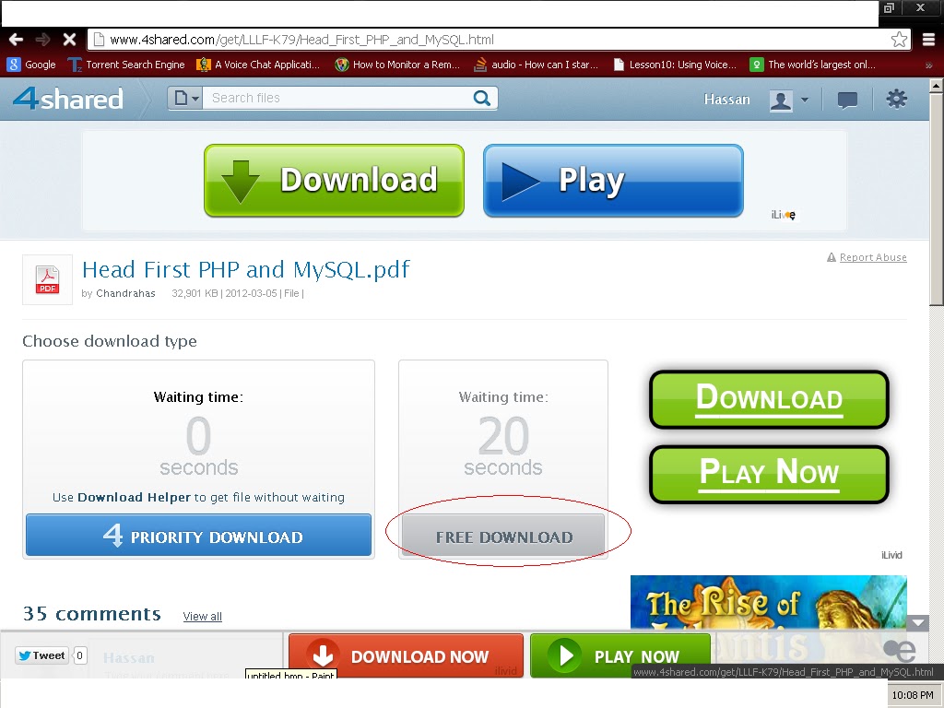Screen dimensions: 944x708
Task: Open The Rise of Atlantis game ad
Action: pos(768,602)
